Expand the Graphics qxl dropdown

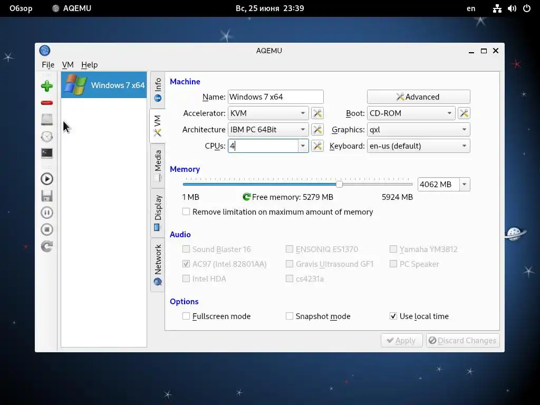coord(418,130)
